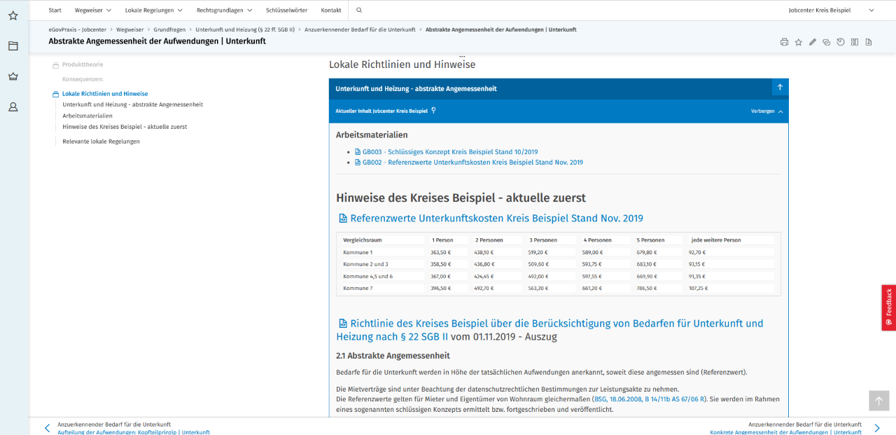Open the favorites star in left sidebar
896x435 pixels.
(x=13, y=15)
